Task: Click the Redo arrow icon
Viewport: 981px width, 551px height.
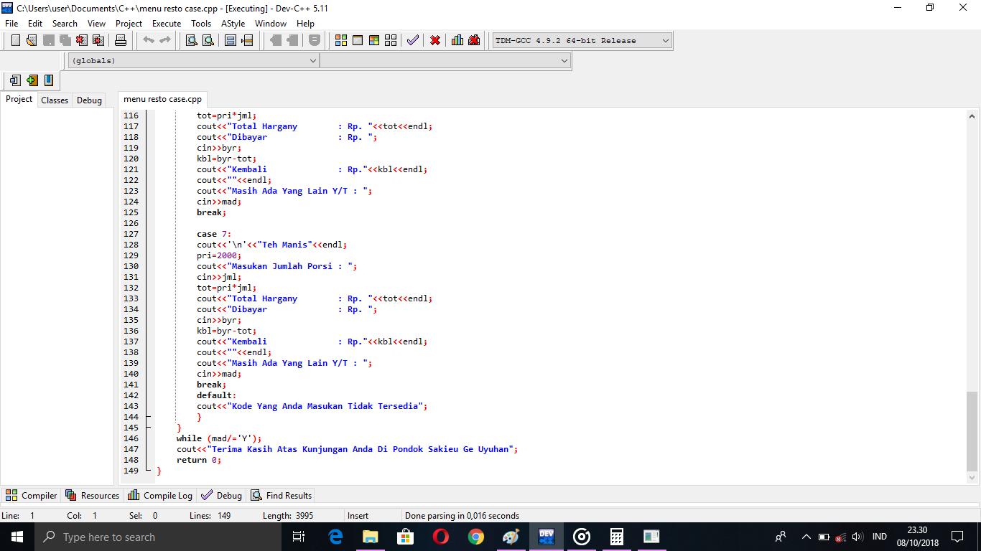Action: pyautogui.click(x=165, y=40)
